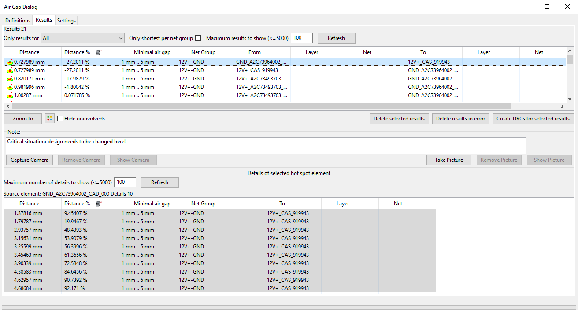Click the horizontal scrollbar of results table

262,106
